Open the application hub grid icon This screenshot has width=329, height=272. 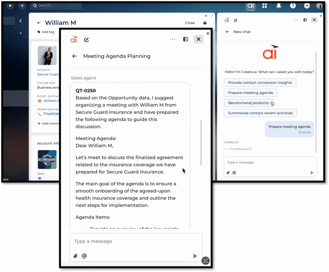click(264, 6)
